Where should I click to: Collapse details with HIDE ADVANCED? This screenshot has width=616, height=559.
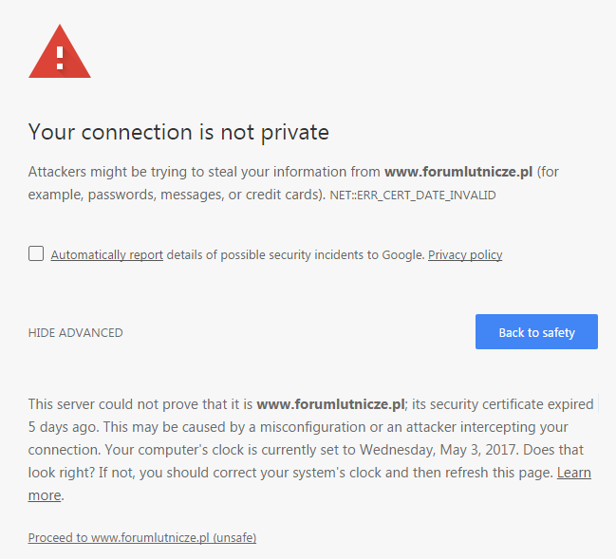[76, 333]
